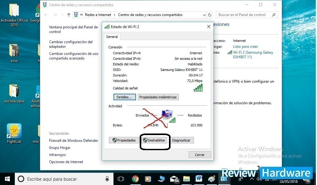Screen dimensions: 317x185
Task: Select the FightList desktop shortcut
Action: coord(14,134)
